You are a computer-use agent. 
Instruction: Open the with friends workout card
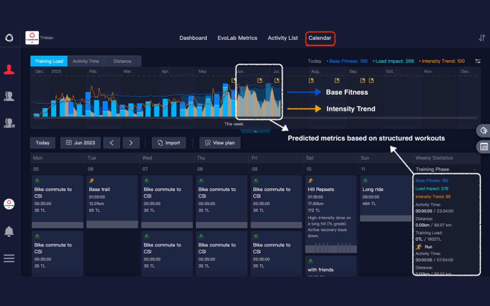(331, 266)
